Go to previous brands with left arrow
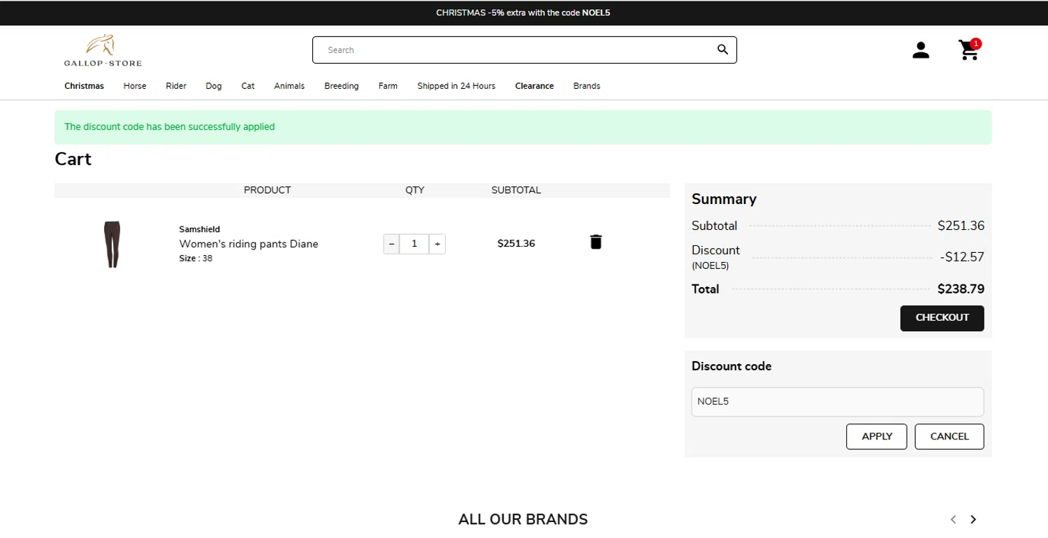 953,519
